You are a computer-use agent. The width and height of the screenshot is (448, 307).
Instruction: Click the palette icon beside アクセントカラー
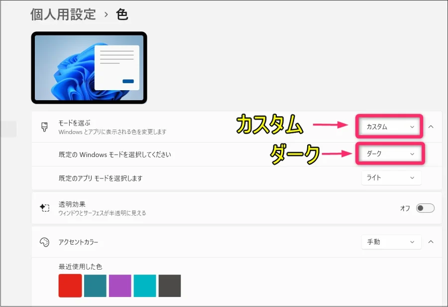pyautogui.click(x=44, y=242)
